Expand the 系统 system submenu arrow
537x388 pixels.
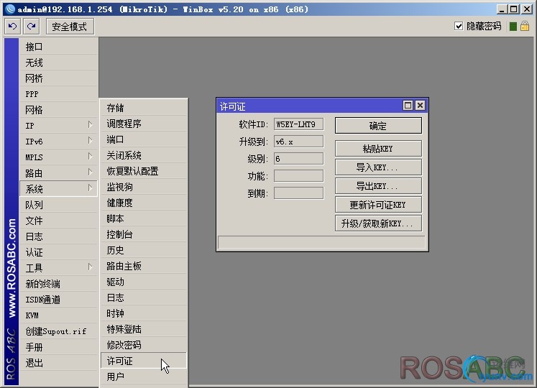pyautogui.click(x=90, y=188)
